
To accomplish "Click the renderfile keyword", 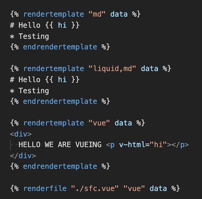I will point(45,188).
